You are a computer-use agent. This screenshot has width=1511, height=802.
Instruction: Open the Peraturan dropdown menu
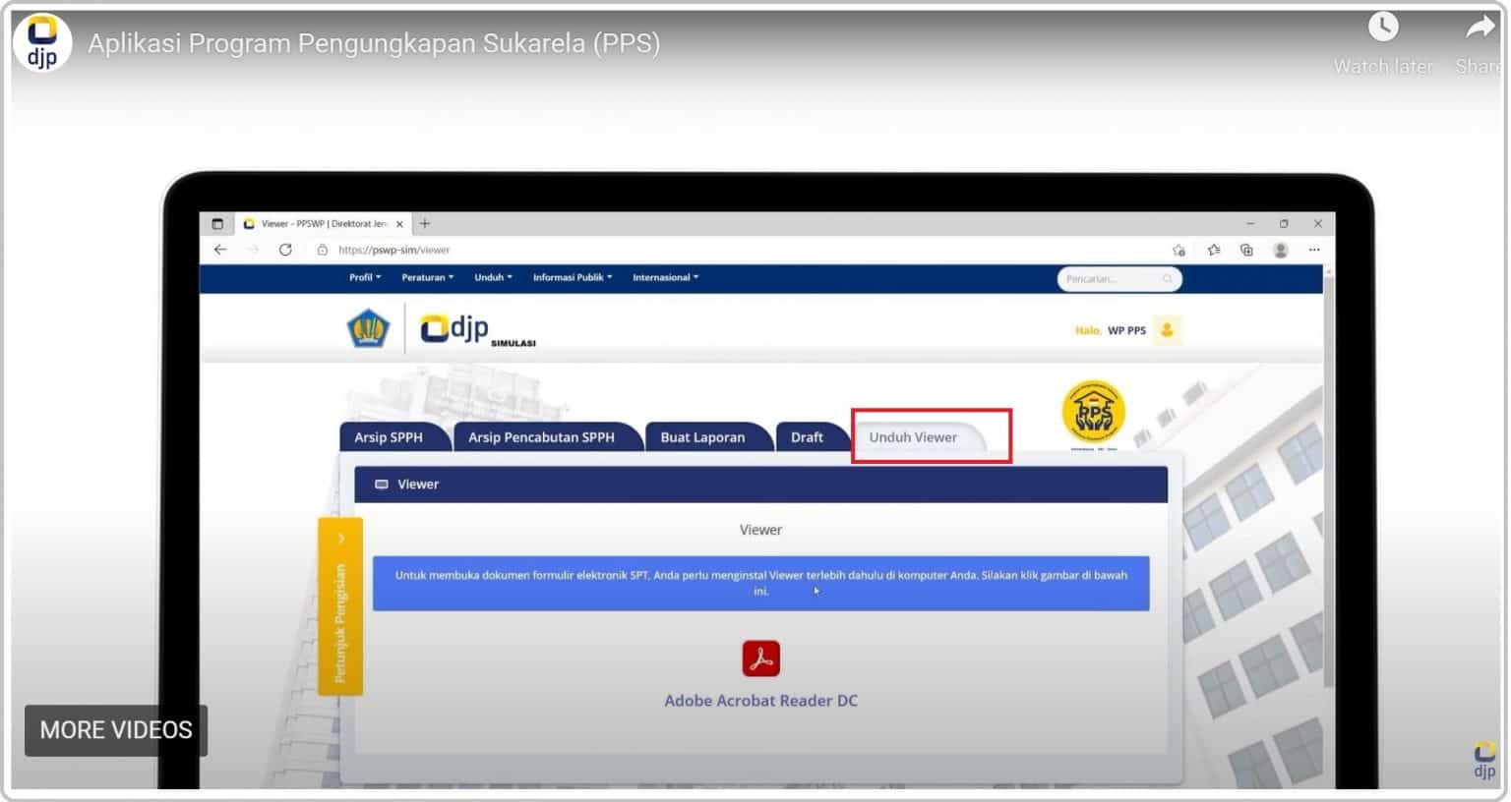(427, 277)
